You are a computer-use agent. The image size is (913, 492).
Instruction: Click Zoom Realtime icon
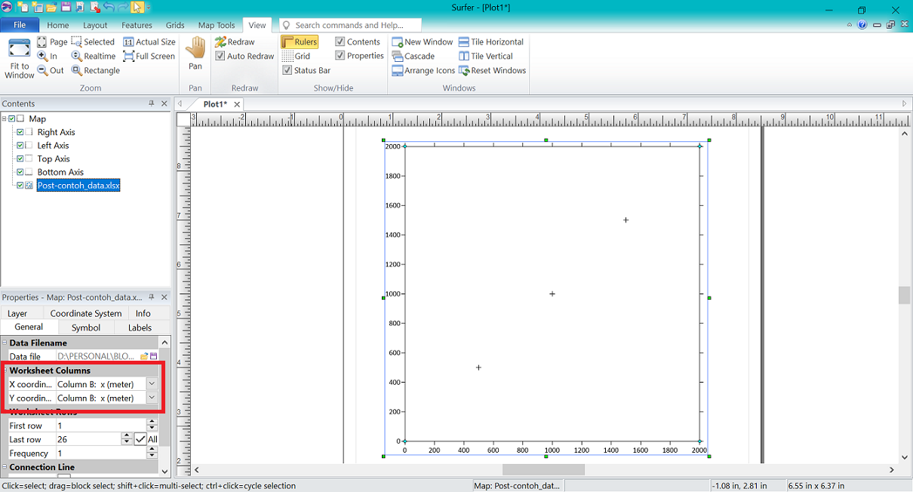(x=76, y=56)
